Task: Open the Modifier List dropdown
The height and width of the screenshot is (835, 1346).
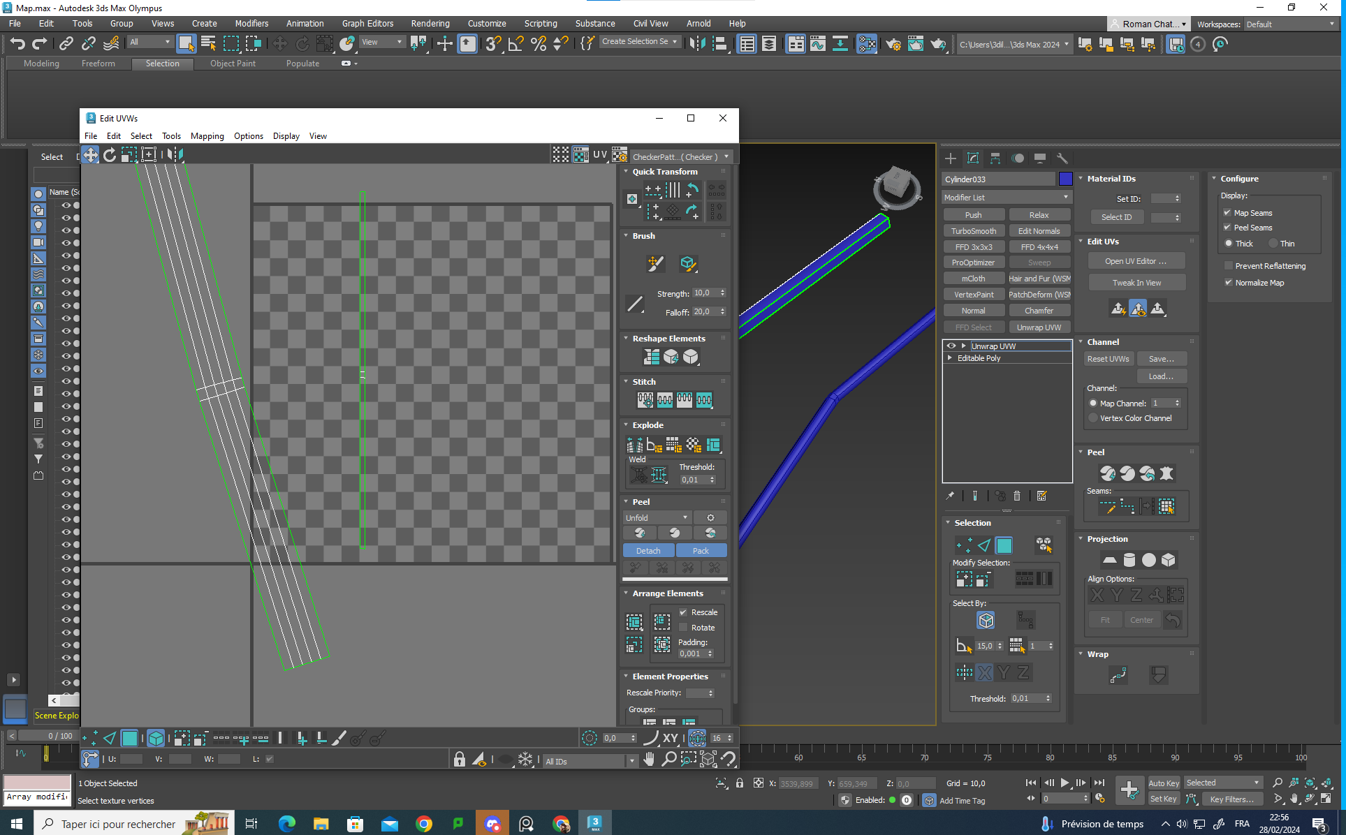Action: pos(1007,198)
